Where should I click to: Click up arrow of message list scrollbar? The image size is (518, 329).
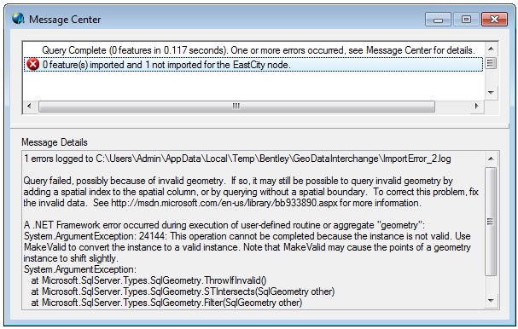click(491, 49)
